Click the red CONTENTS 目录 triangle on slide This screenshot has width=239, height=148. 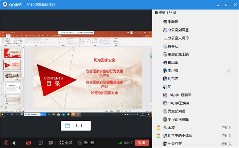pos(55,81)
